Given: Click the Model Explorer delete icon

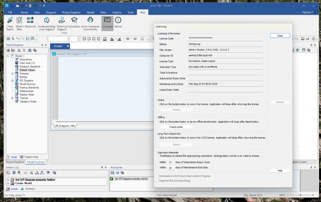Looking at the screenshot, I should point(24,50).
